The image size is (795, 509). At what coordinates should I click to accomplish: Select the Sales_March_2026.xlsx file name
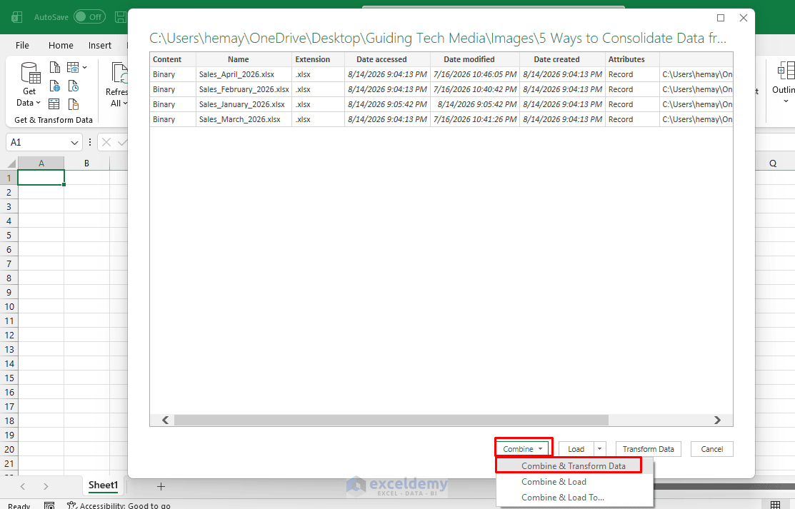point(240,120)
